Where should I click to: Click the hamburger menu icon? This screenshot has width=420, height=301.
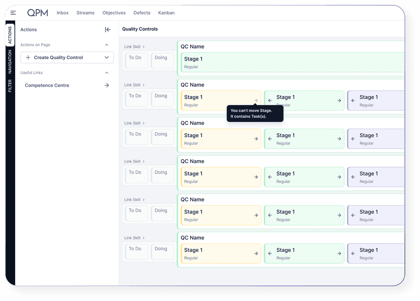coord(13,13)
